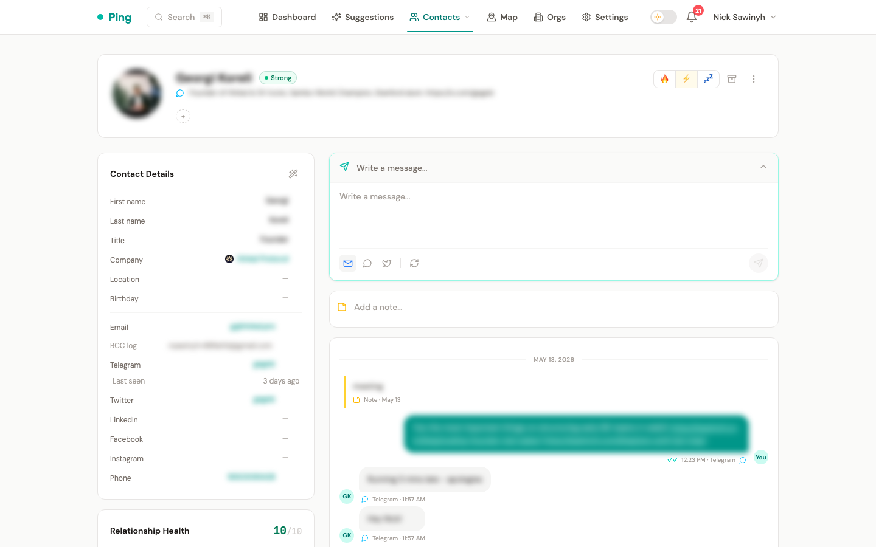876x547 pixels.
Task: Archive the contact with the box icon
Action: (732, 79)
